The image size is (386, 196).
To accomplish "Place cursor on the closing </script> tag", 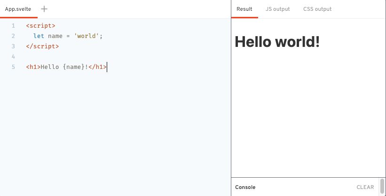I will (x=42, y=46).
